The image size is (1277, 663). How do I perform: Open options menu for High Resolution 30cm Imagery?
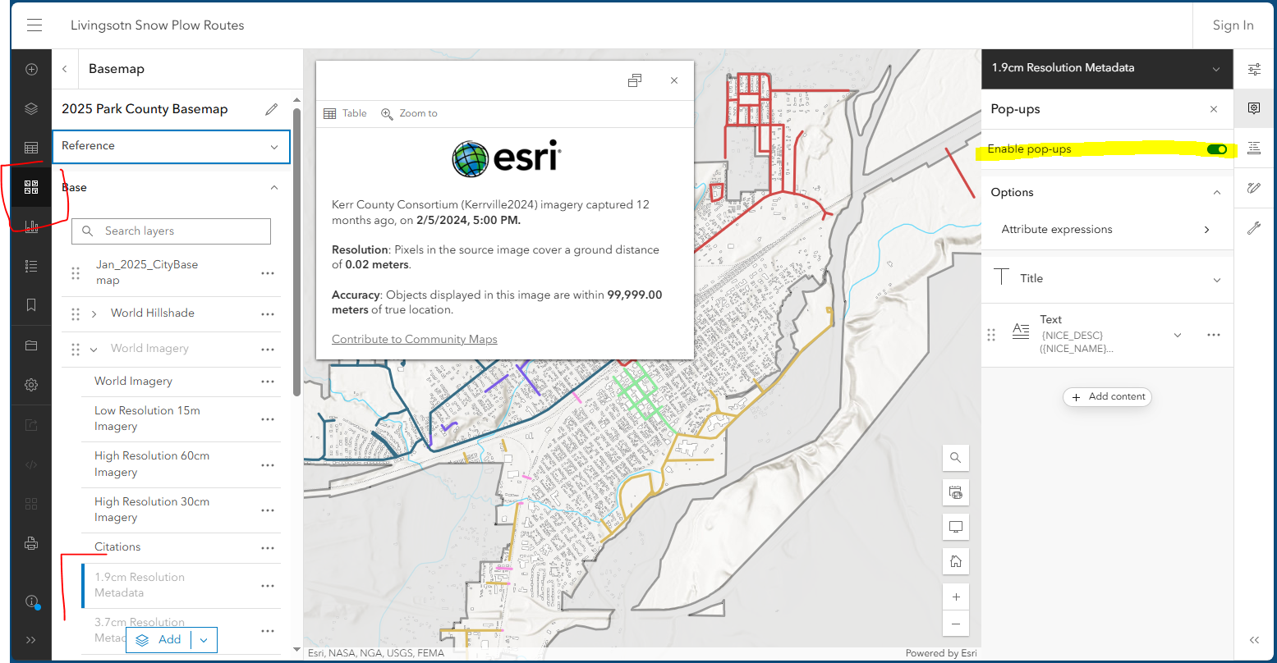(267, 509)
